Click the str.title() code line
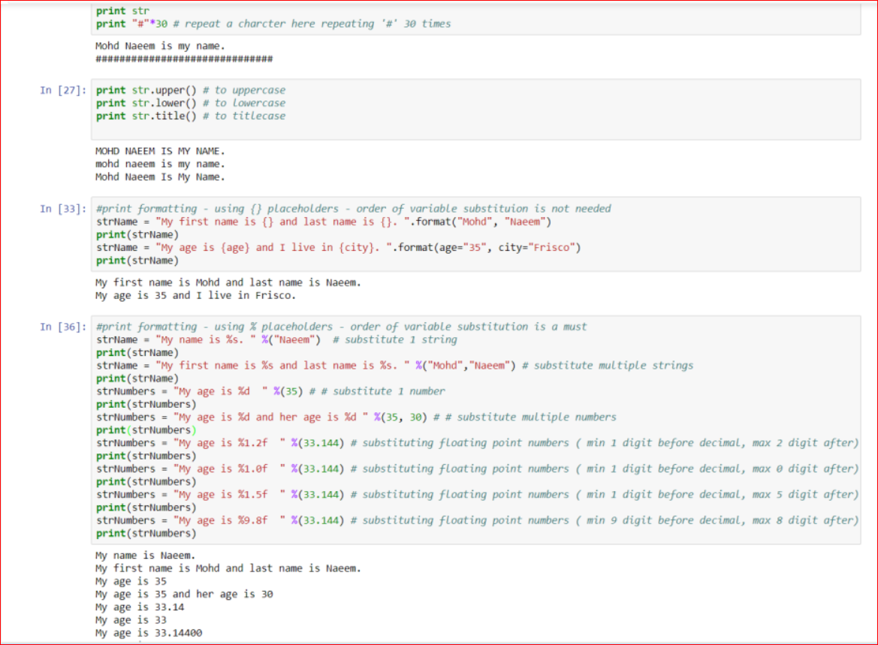Viewport: 878px width, 645px height. pyautogui.click(x=190, y=116)
